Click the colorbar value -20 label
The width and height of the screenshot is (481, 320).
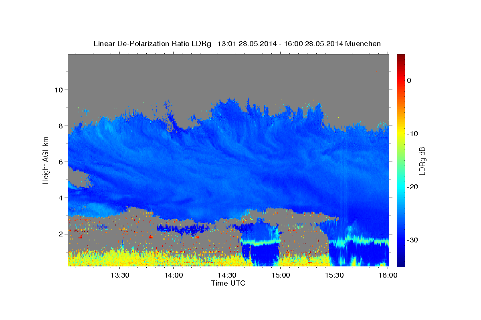coord(413,187)
